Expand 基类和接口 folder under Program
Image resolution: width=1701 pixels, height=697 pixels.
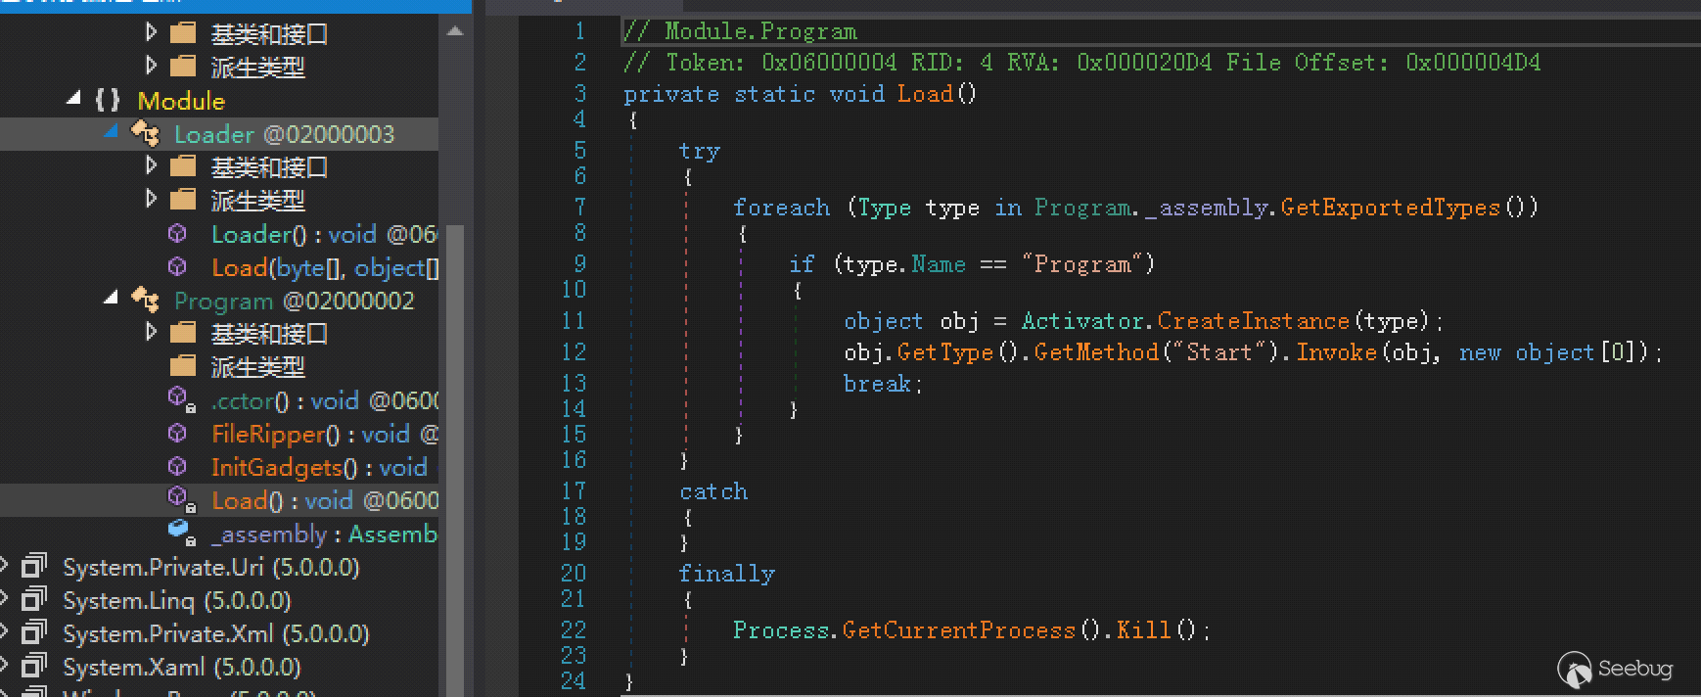[x=151, y=333]
